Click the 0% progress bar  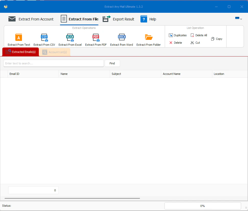coord(203,206)
